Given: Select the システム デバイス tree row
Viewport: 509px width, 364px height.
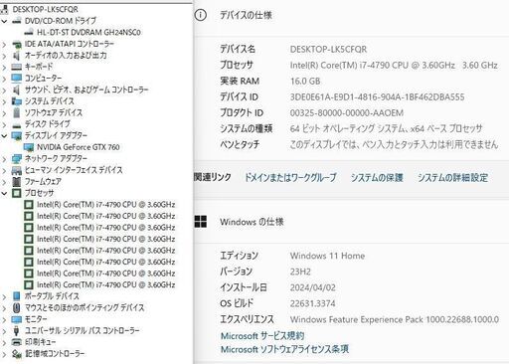Looking at the screenshot, I should pyautogui.click(x=50, y=101).
